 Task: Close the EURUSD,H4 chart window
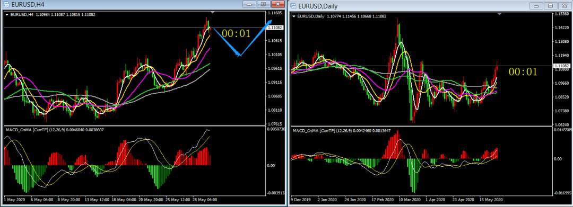[277, 4]
